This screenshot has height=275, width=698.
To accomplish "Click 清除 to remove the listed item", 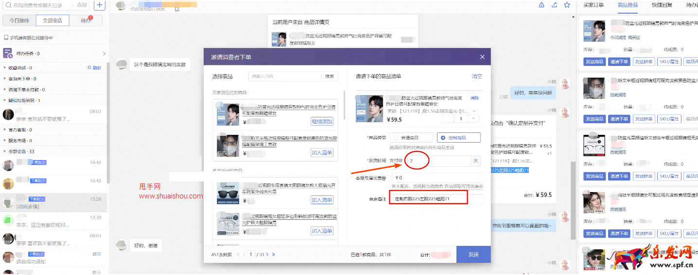I will [474, 98].
